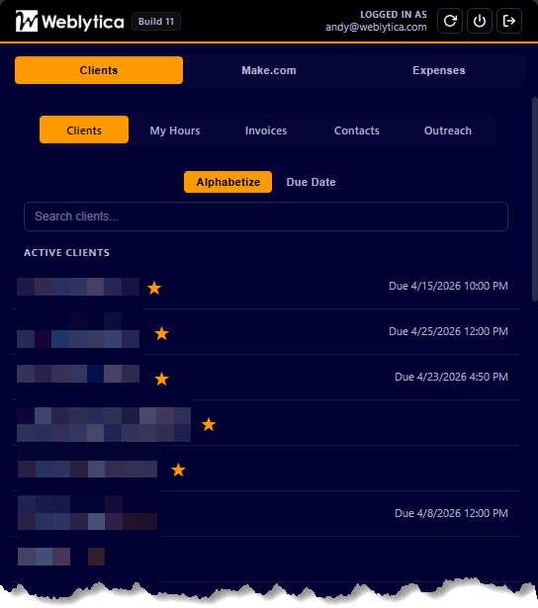The width and height of the screenshot is (538, 608).
Task: Click the Search clients input field
Action: tap(266, 217)
